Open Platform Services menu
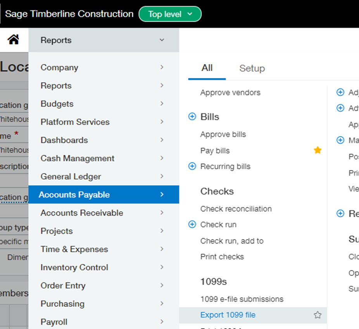Image resolution: width=359 pixels, height=329 pixels. click(104, 122)
